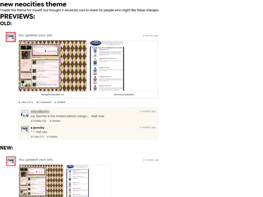Like the OLD preview post with 21 likes
Viewport: 263px width, 197px height.
[x=25, y=102]
